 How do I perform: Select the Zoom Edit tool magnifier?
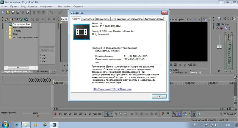click(x=125, y=114)
